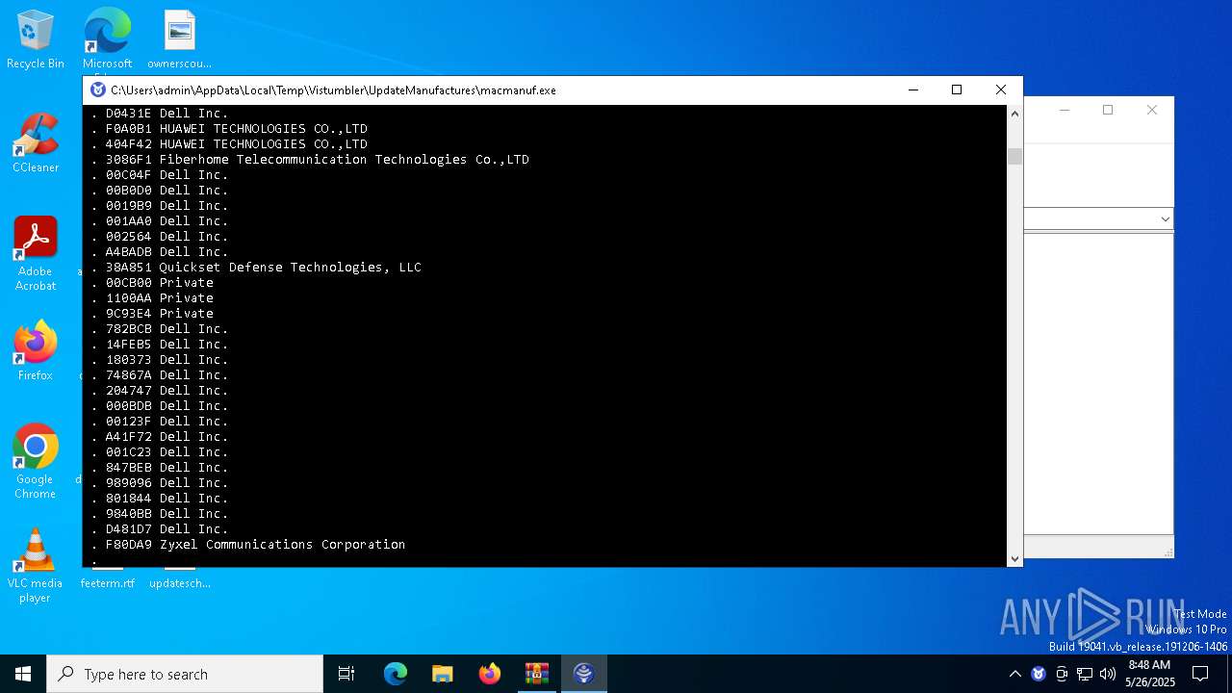Open the VLC media player desktop shortcut

[x=36, y=566]
